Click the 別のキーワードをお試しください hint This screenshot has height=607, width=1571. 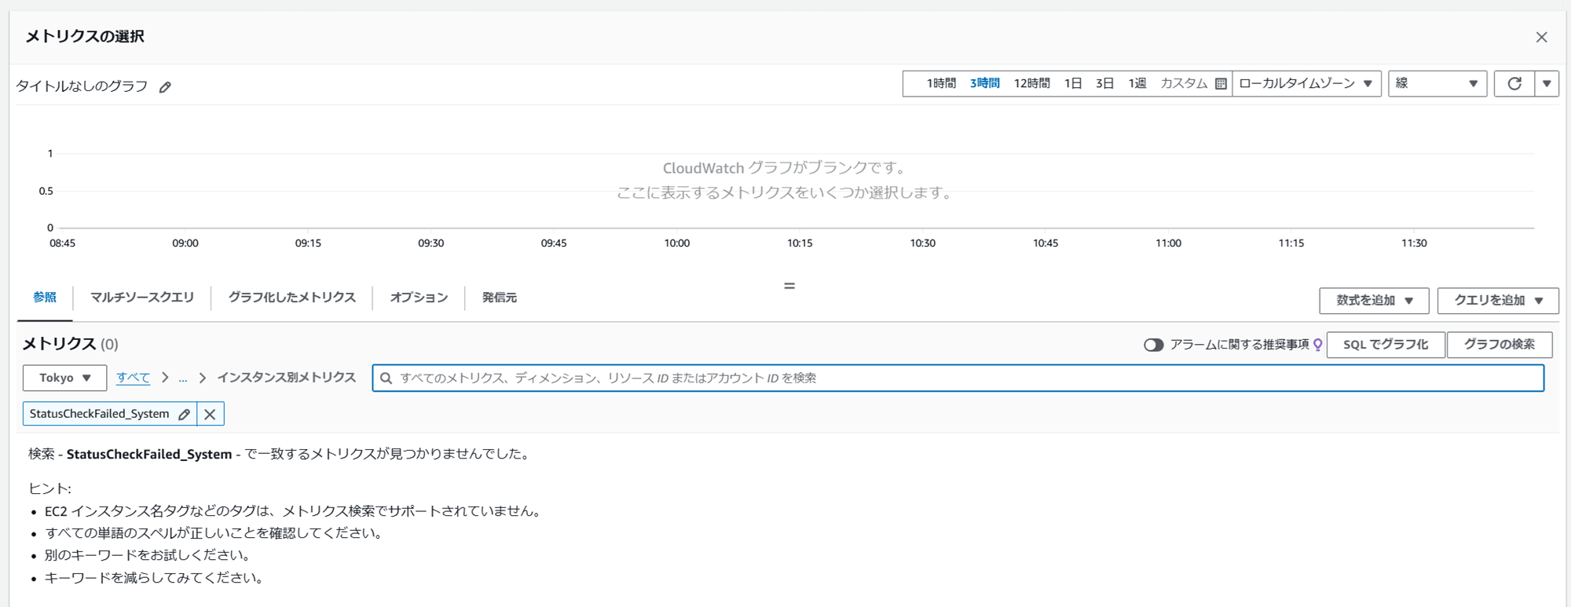(x=148, y=555)
